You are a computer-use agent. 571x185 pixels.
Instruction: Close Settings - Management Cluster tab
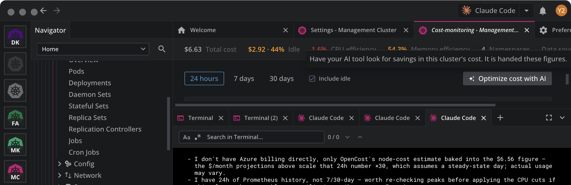406,30
